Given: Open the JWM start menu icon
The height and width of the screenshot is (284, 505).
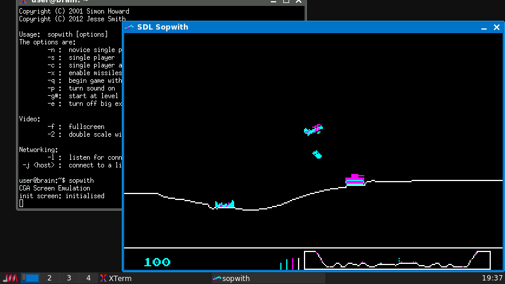Looking at the screenshot, I should [x=11, y=278].
